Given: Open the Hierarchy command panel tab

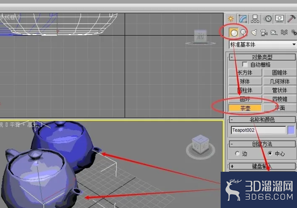Looking at the screenshot, I should tap(255, 19).
